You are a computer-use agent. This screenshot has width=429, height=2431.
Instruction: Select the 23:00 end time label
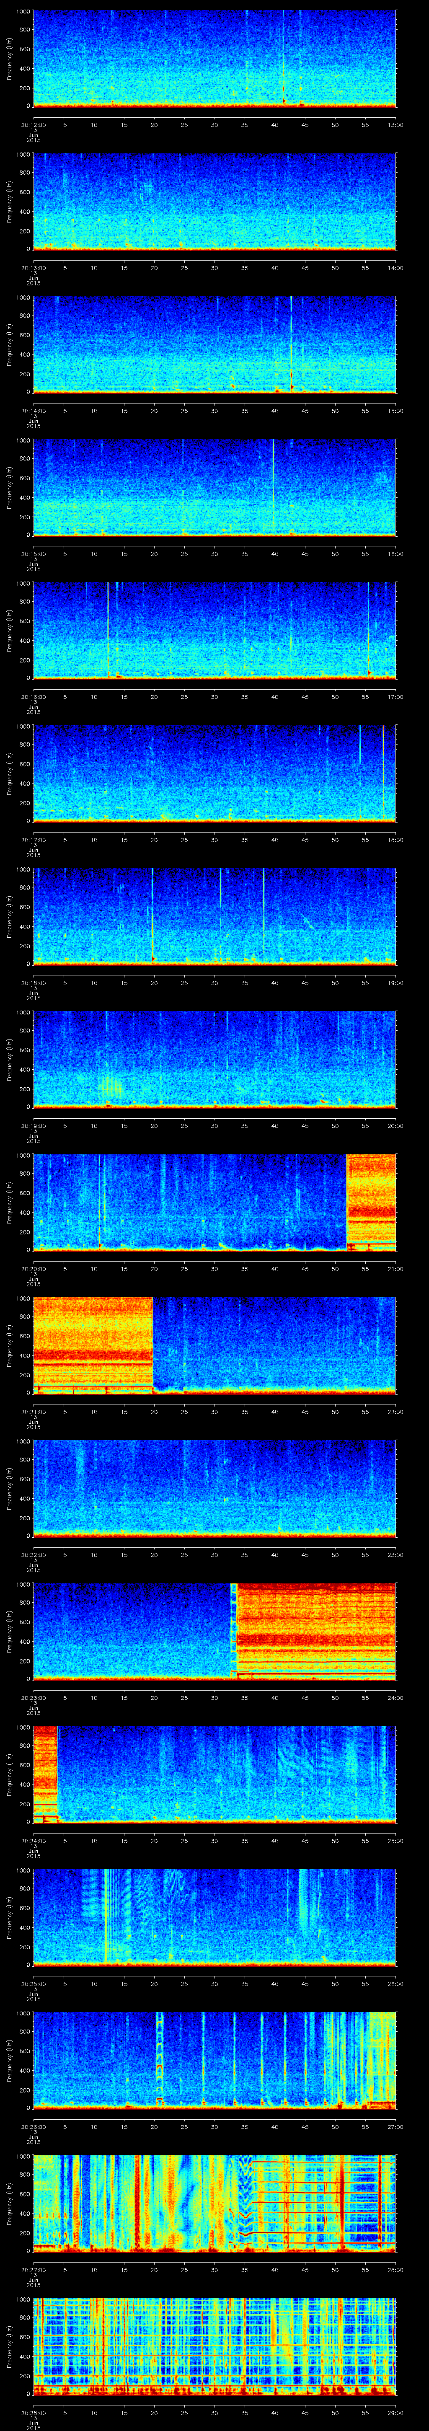click(x=395, y=1554)
